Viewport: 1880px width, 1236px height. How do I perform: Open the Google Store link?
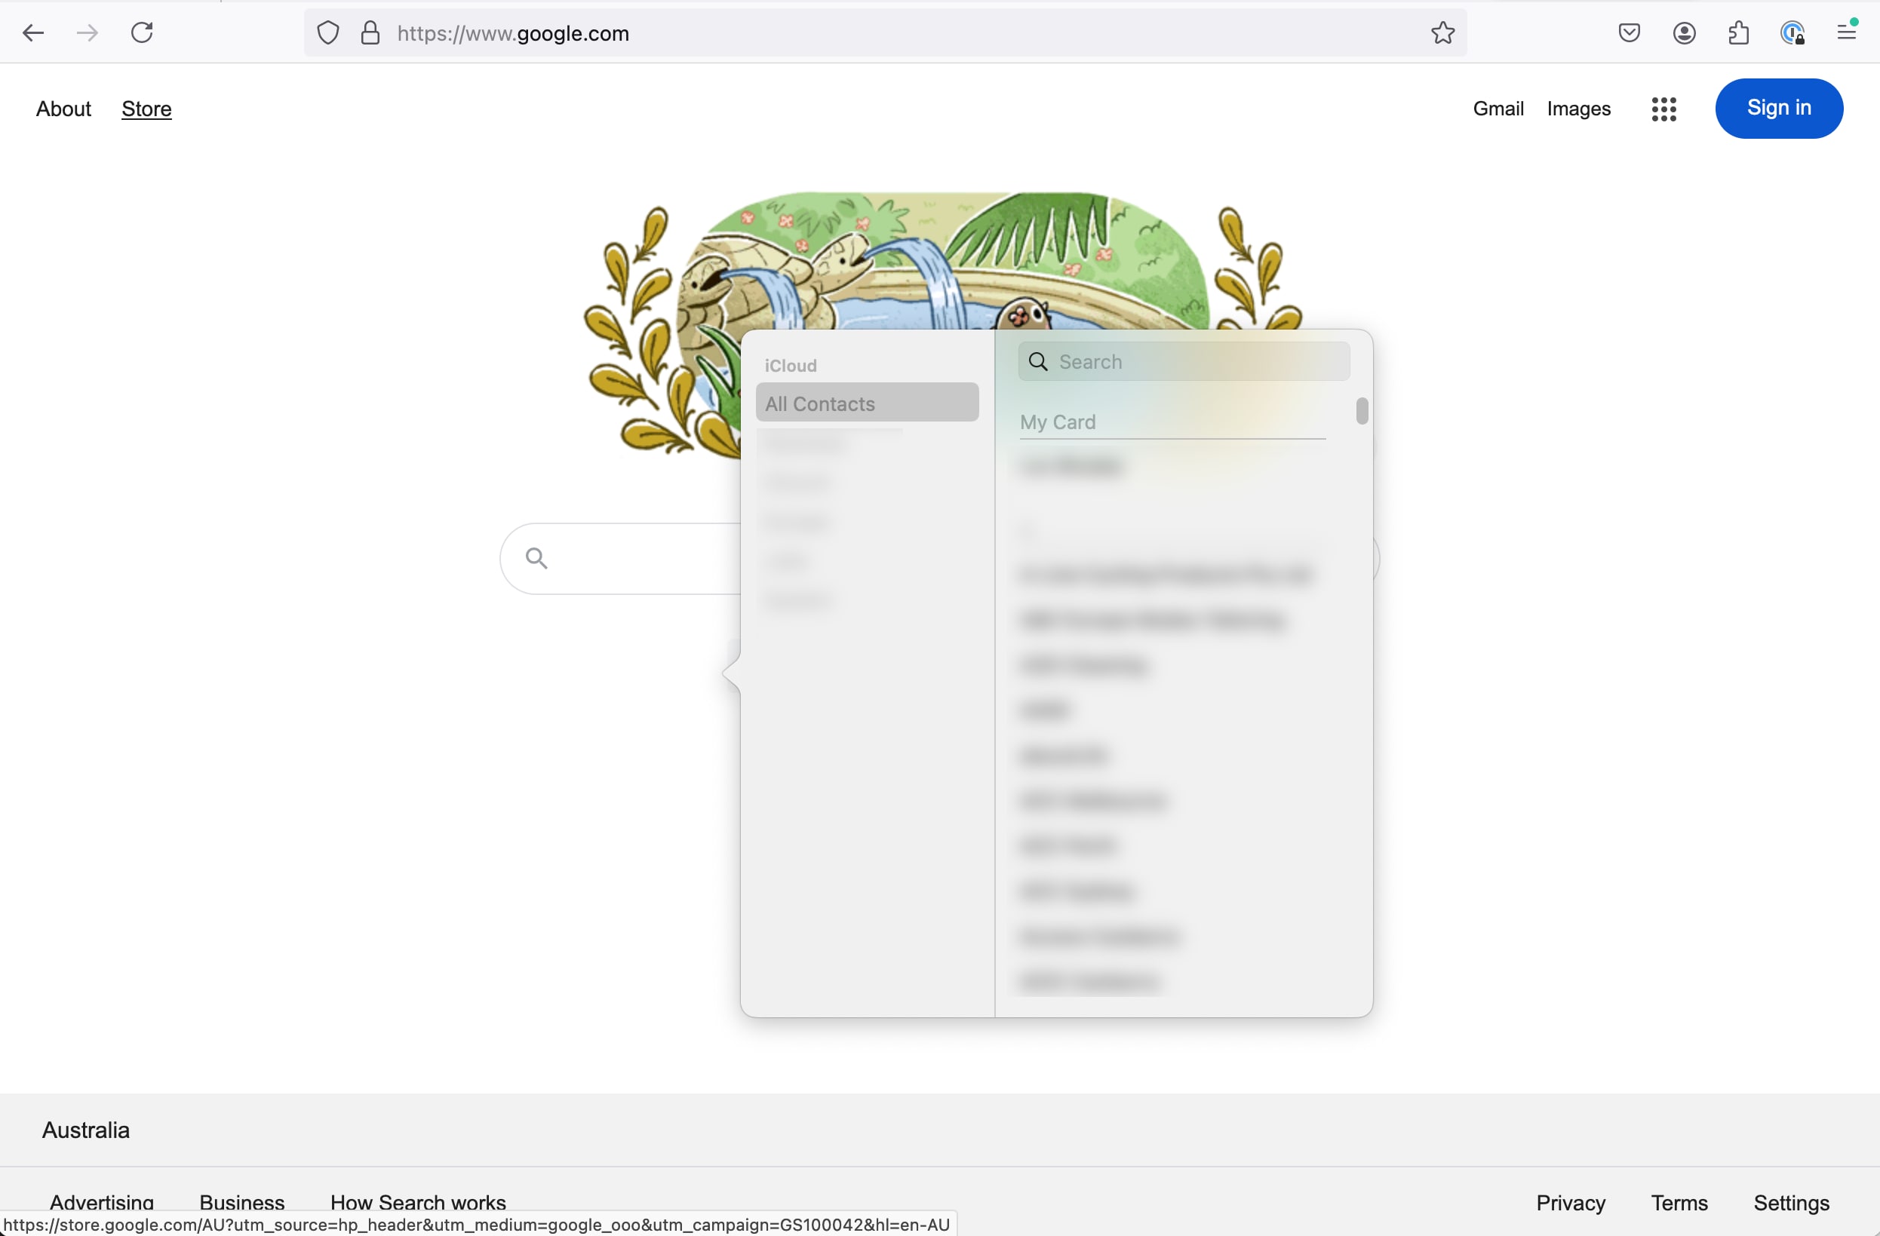click(146, 109)
